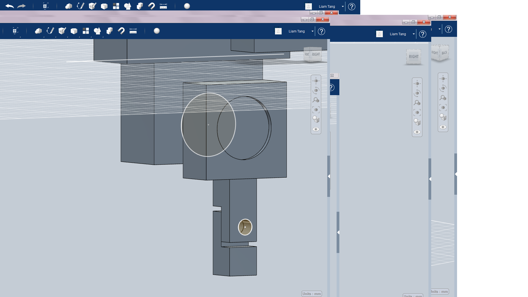
Task: Select Orbit tool in middle-right window navigation bar
Action: 417,93
